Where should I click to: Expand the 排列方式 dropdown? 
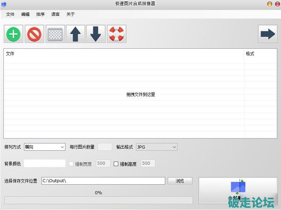45,147
